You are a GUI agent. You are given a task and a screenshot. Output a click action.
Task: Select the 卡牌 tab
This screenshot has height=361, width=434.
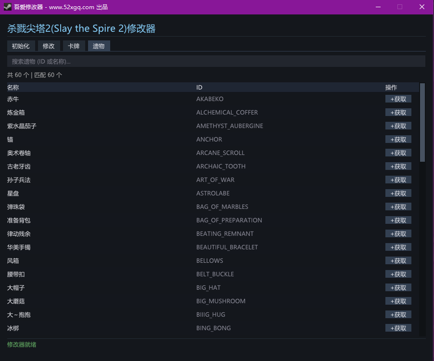click(74, 46)
